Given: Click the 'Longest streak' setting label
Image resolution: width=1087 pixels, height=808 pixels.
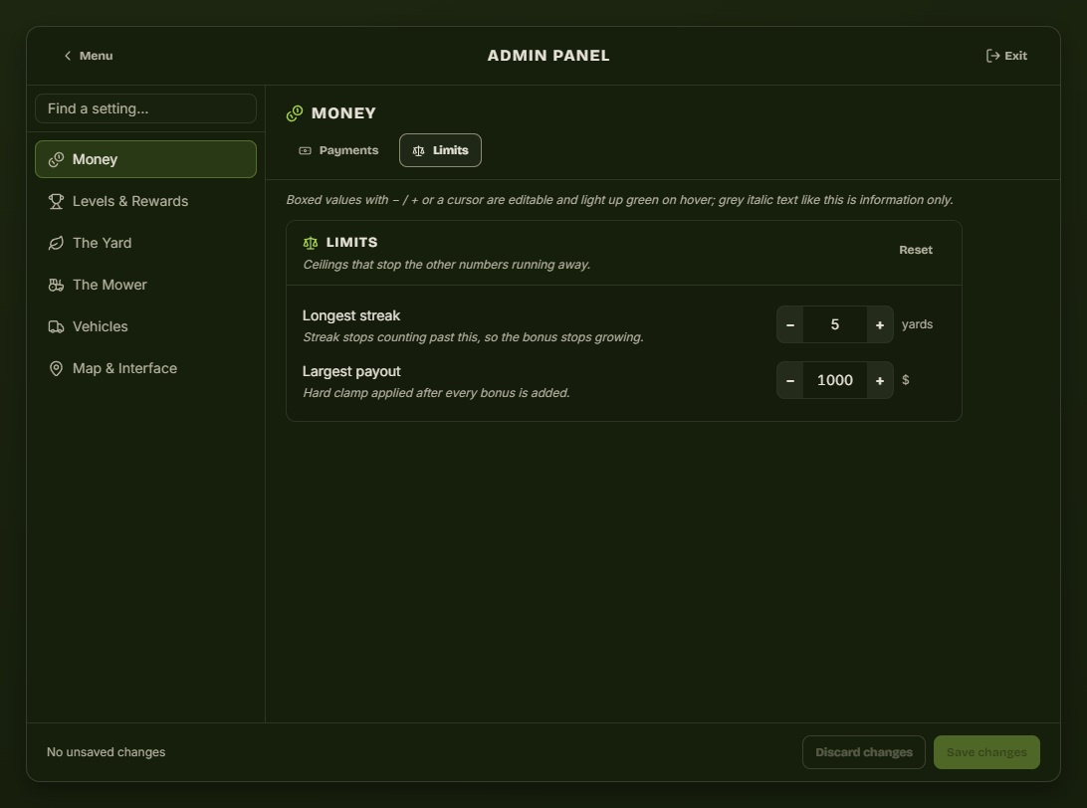Looking at the screenshot, I should [351, 315].
